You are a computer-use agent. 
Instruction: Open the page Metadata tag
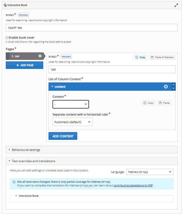66,56
